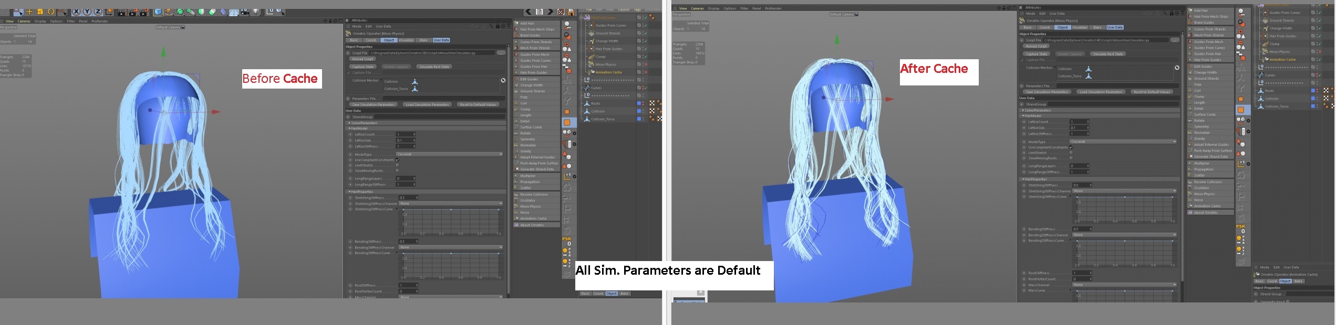The width and height of the screenshot is (1336, 325).
Task: Toggle the X axis lock icon
Action: pyautogui.click(x=76, y=12)
